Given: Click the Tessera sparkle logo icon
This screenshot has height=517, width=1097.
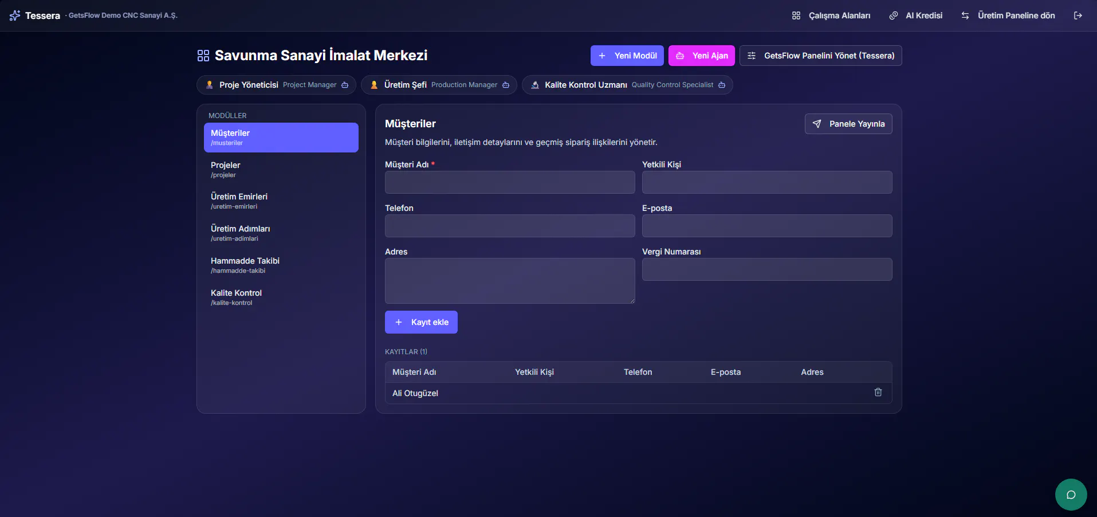Looking at the screenshot, I should (x=15, y=15).
